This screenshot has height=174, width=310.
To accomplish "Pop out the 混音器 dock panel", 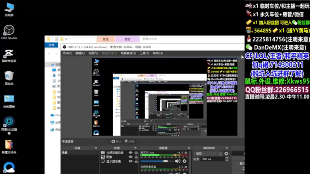I will [x=189, y=148].
